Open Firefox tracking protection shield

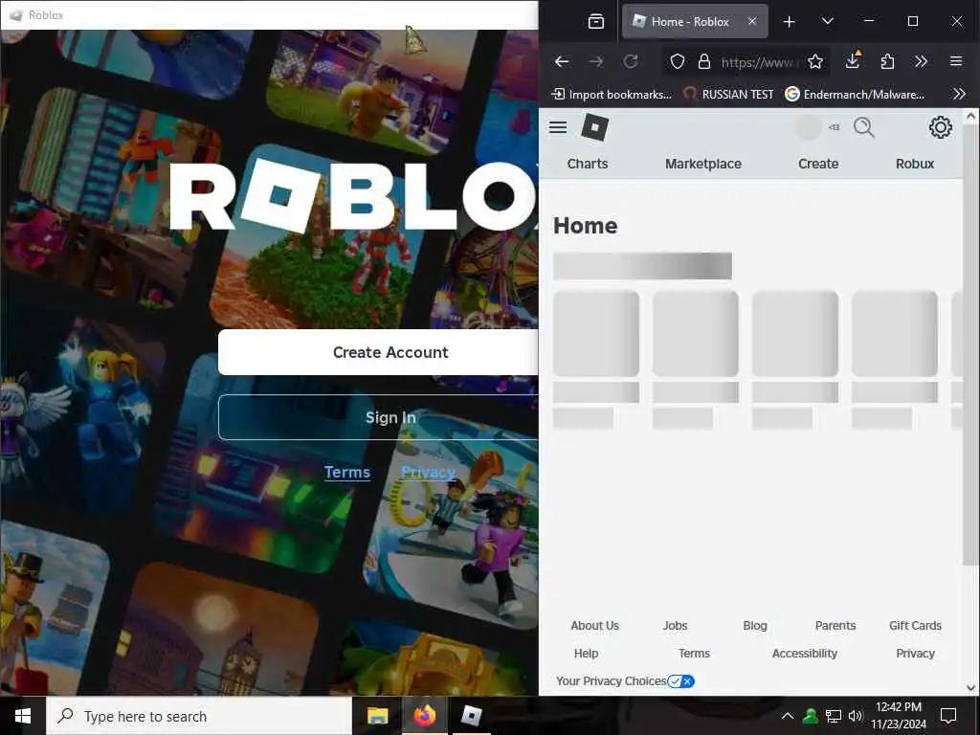(x=678, y=61)
